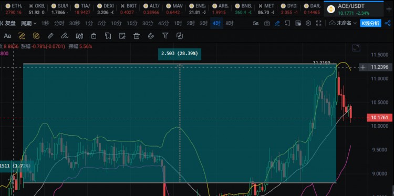Toggle the blue pencil drawing mode

click(277, 23)
